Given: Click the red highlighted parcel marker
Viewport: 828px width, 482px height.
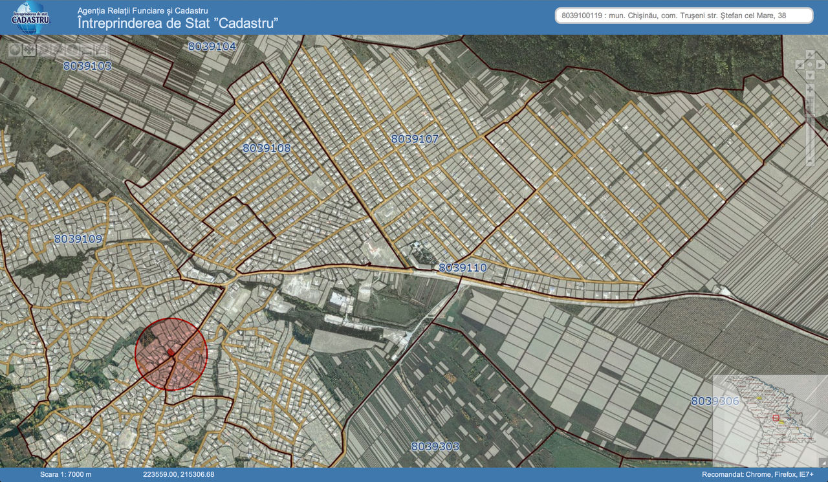Looking at the screenshot, I should 171,353.
